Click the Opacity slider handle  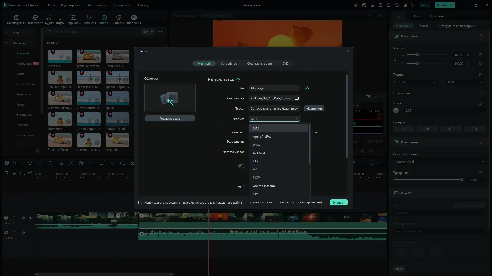[x=461, y=180]
